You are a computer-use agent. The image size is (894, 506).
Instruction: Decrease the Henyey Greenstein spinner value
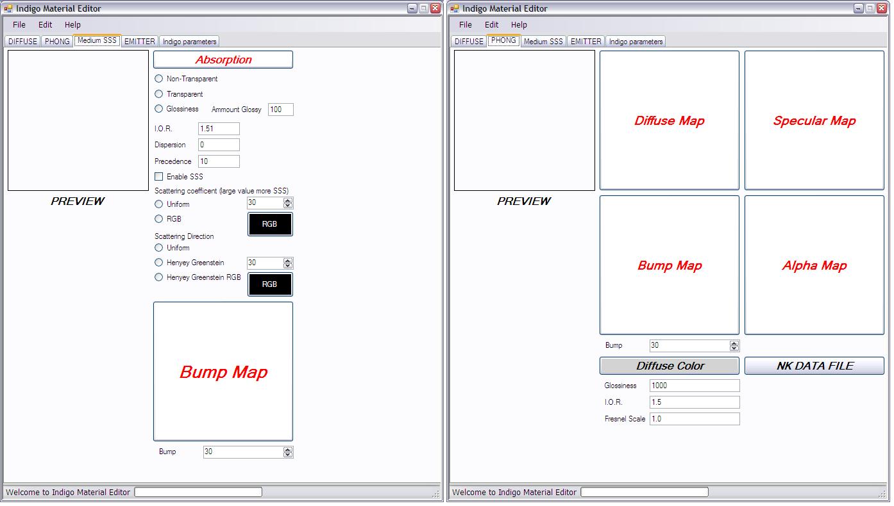288,265
